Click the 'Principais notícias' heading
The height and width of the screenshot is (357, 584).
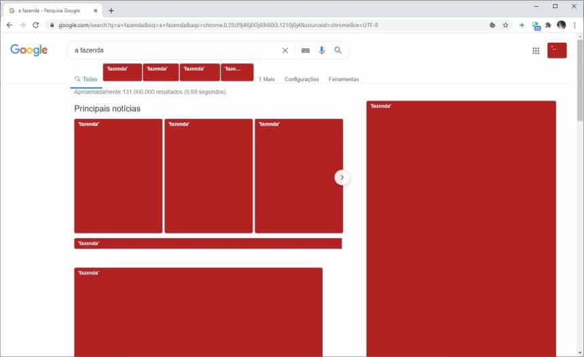pyautogui.click(x=107, y=109)
